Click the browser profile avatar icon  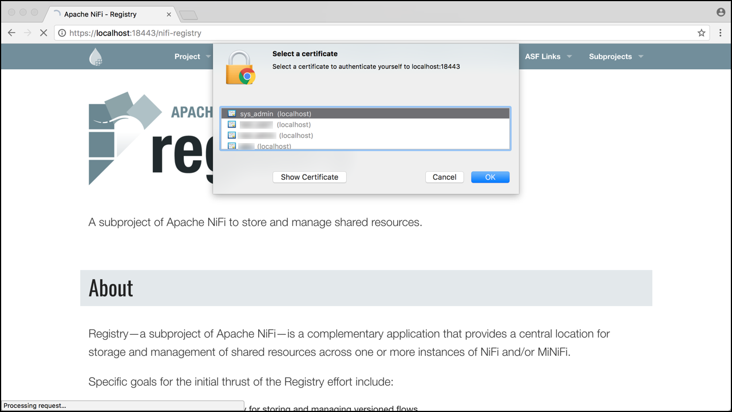click(x=720, y=11)
